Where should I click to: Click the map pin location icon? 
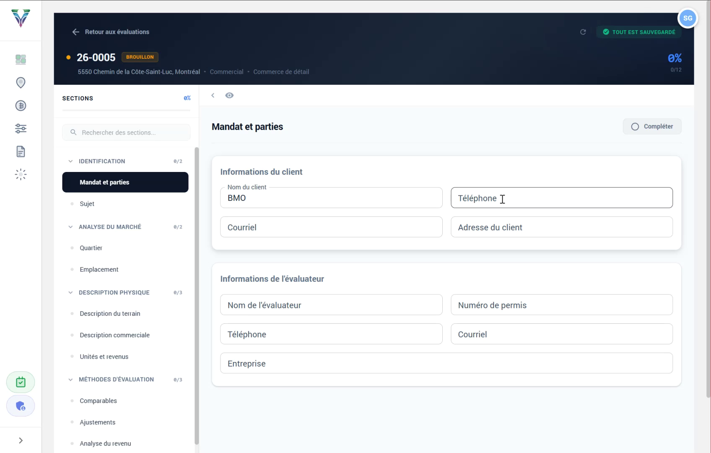click(21, 83)
